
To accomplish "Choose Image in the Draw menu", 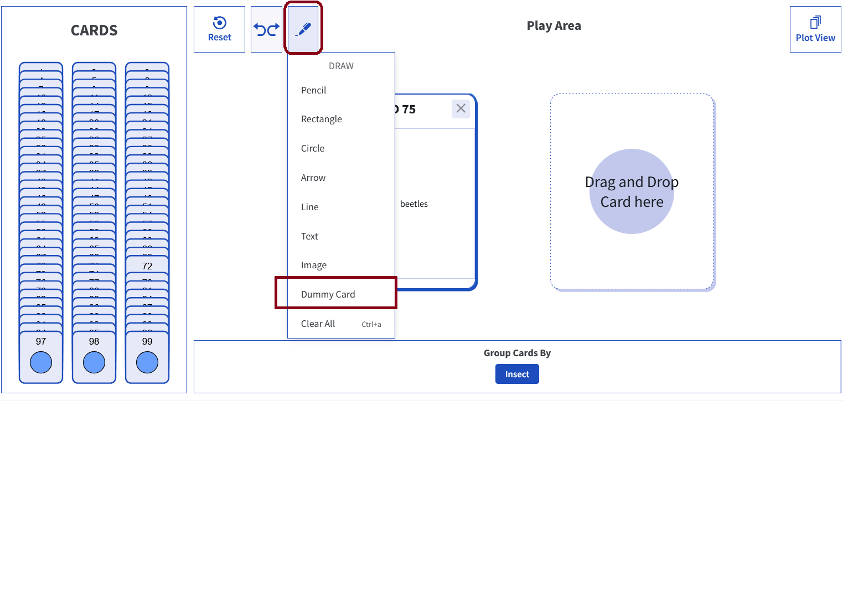I will coord(313,265).
